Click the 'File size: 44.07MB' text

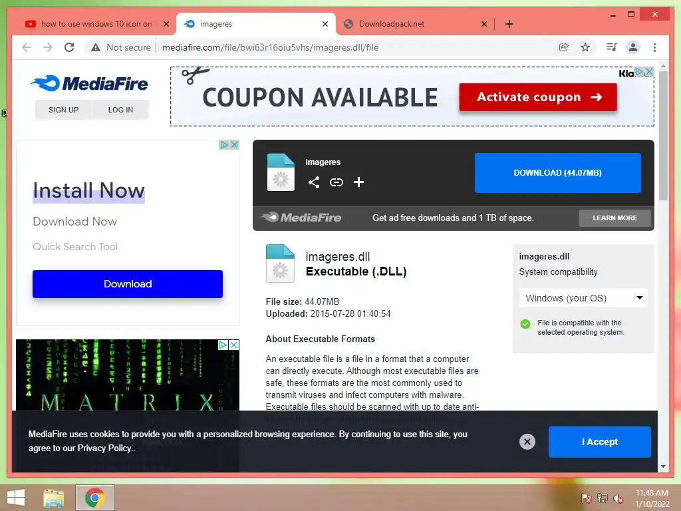pos(303,301)
